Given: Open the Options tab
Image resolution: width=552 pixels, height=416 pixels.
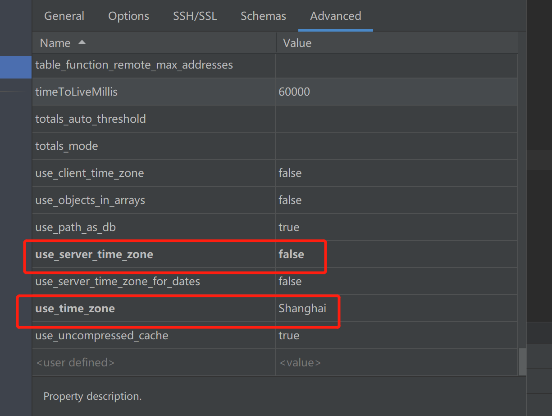Looking at the screenshot, I should coord(128,16).
